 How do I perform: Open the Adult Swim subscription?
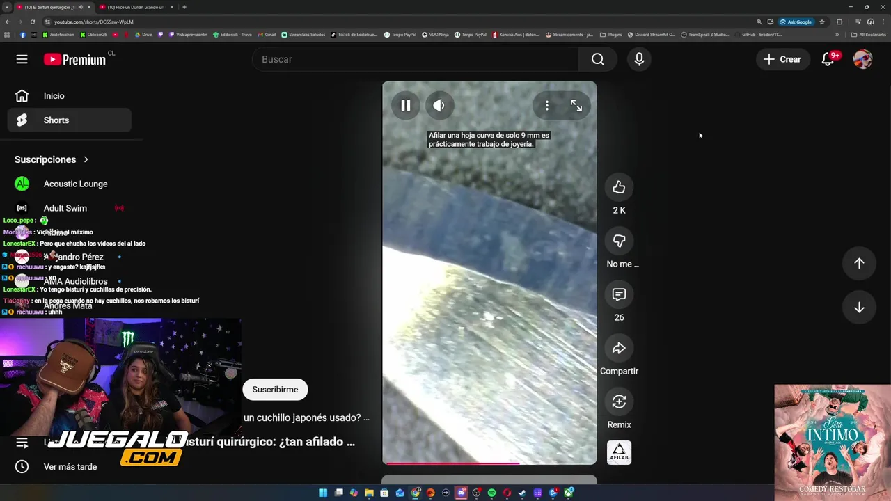tap(69, 208)
